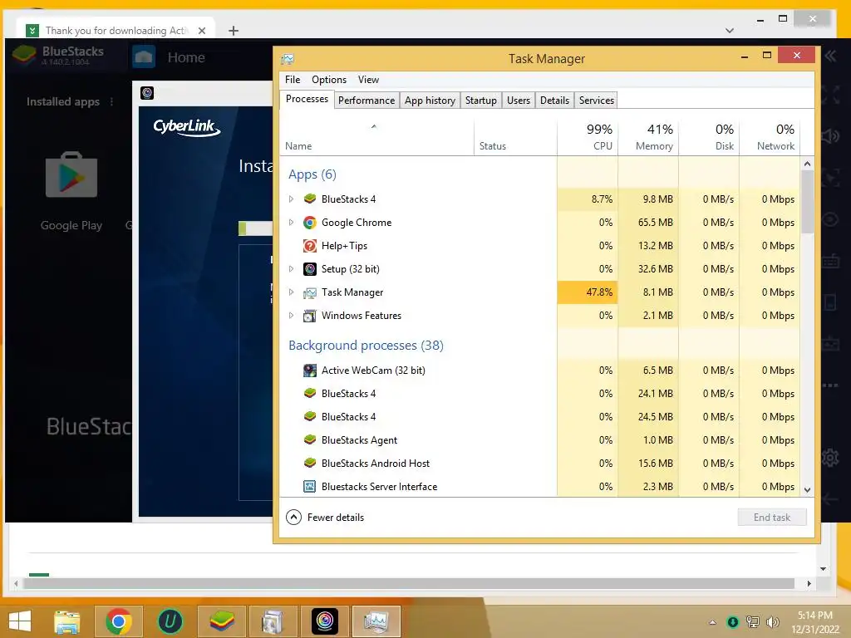Image resolution: width=851 pixels, height=638 pixels.
Task: Click the BlueStacks Android Host icon
Action: [310, 464]
